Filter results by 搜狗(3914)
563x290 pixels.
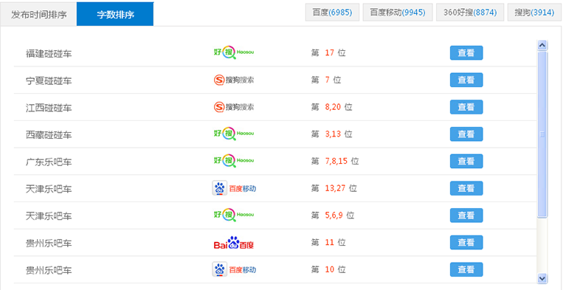tap(534, 13)
